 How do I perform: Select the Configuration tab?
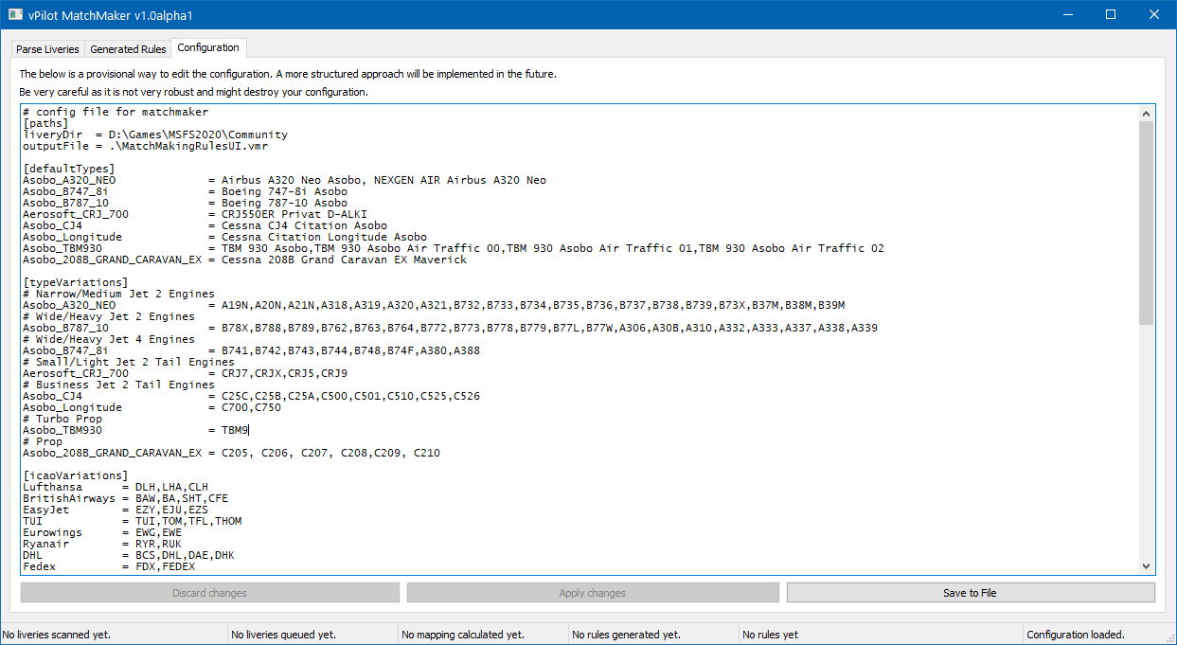tap(208, 47)
